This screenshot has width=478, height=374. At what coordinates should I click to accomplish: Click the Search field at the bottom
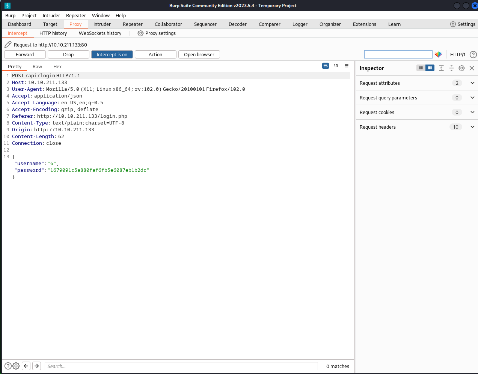pos(181,366)
